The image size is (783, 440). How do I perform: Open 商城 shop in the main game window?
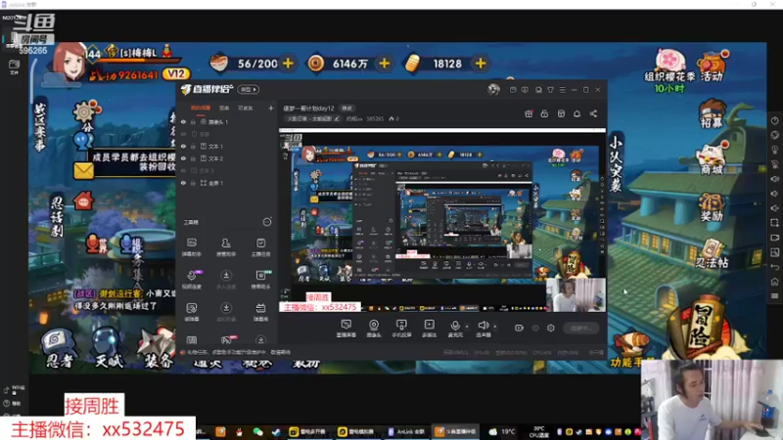point(712,158)
